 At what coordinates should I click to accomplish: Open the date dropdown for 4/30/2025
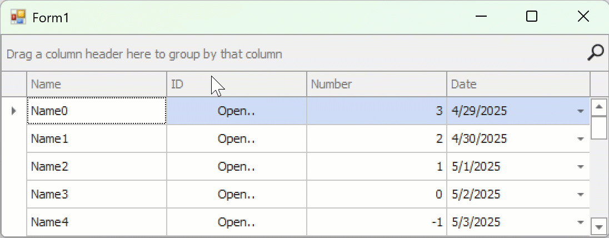[x=581, y=139]
